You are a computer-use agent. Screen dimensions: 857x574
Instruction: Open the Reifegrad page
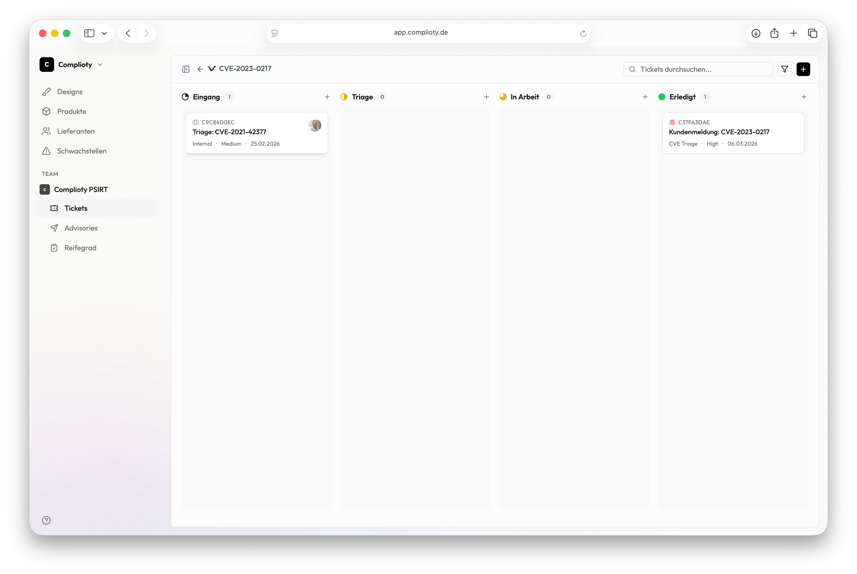click(x=80, y=248)
